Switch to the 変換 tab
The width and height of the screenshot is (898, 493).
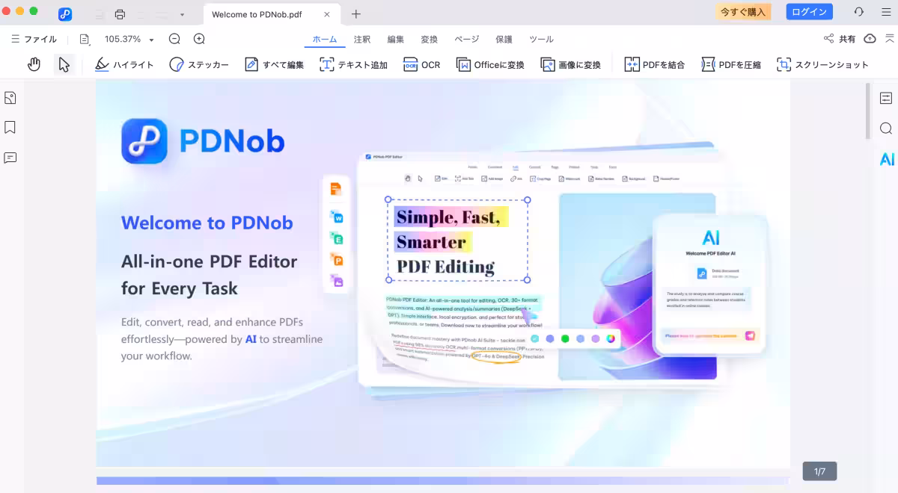click(429, 39)
